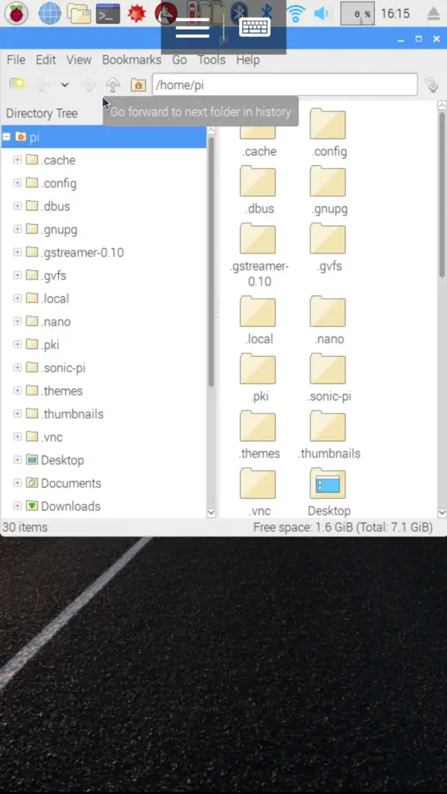Click the /home/pi path field
The width and height of the screenshot is (447, 794).
pyautogui.click(x=285, y=85)
